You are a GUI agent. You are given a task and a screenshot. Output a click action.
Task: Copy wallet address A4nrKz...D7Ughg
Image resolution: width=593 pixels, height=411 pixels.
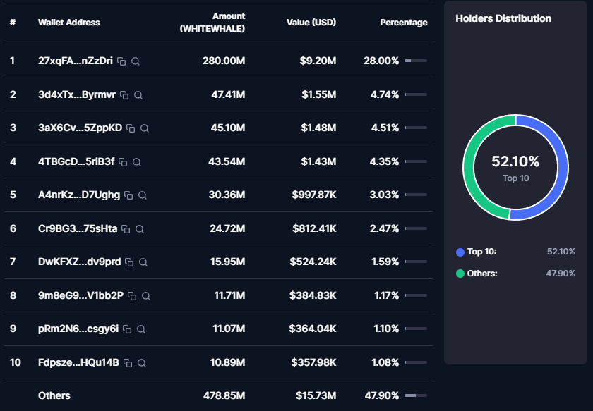(128, 195)
